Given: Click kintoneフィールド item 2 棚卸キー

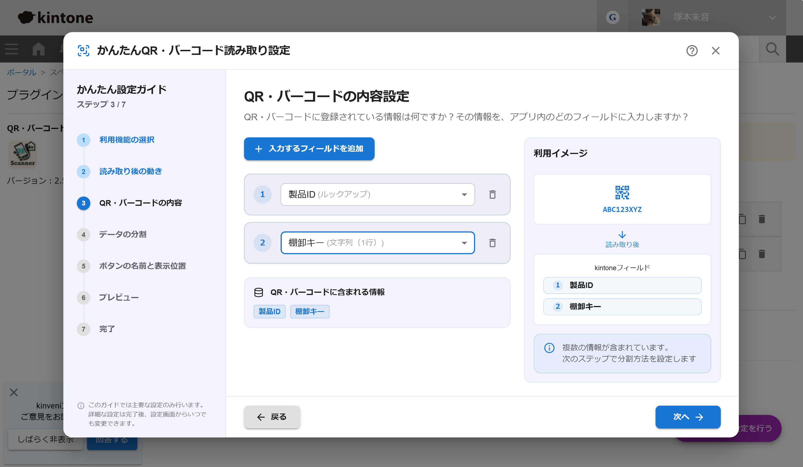Looking at the screenshot, I should [622, 307].
